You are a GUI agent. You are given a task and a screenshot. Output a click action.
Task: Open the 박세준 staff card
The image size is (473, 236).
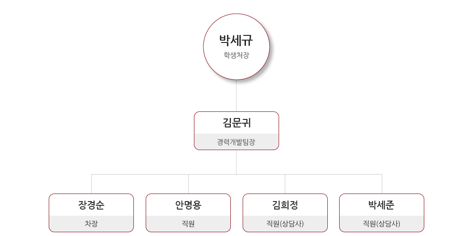[382, 213]
